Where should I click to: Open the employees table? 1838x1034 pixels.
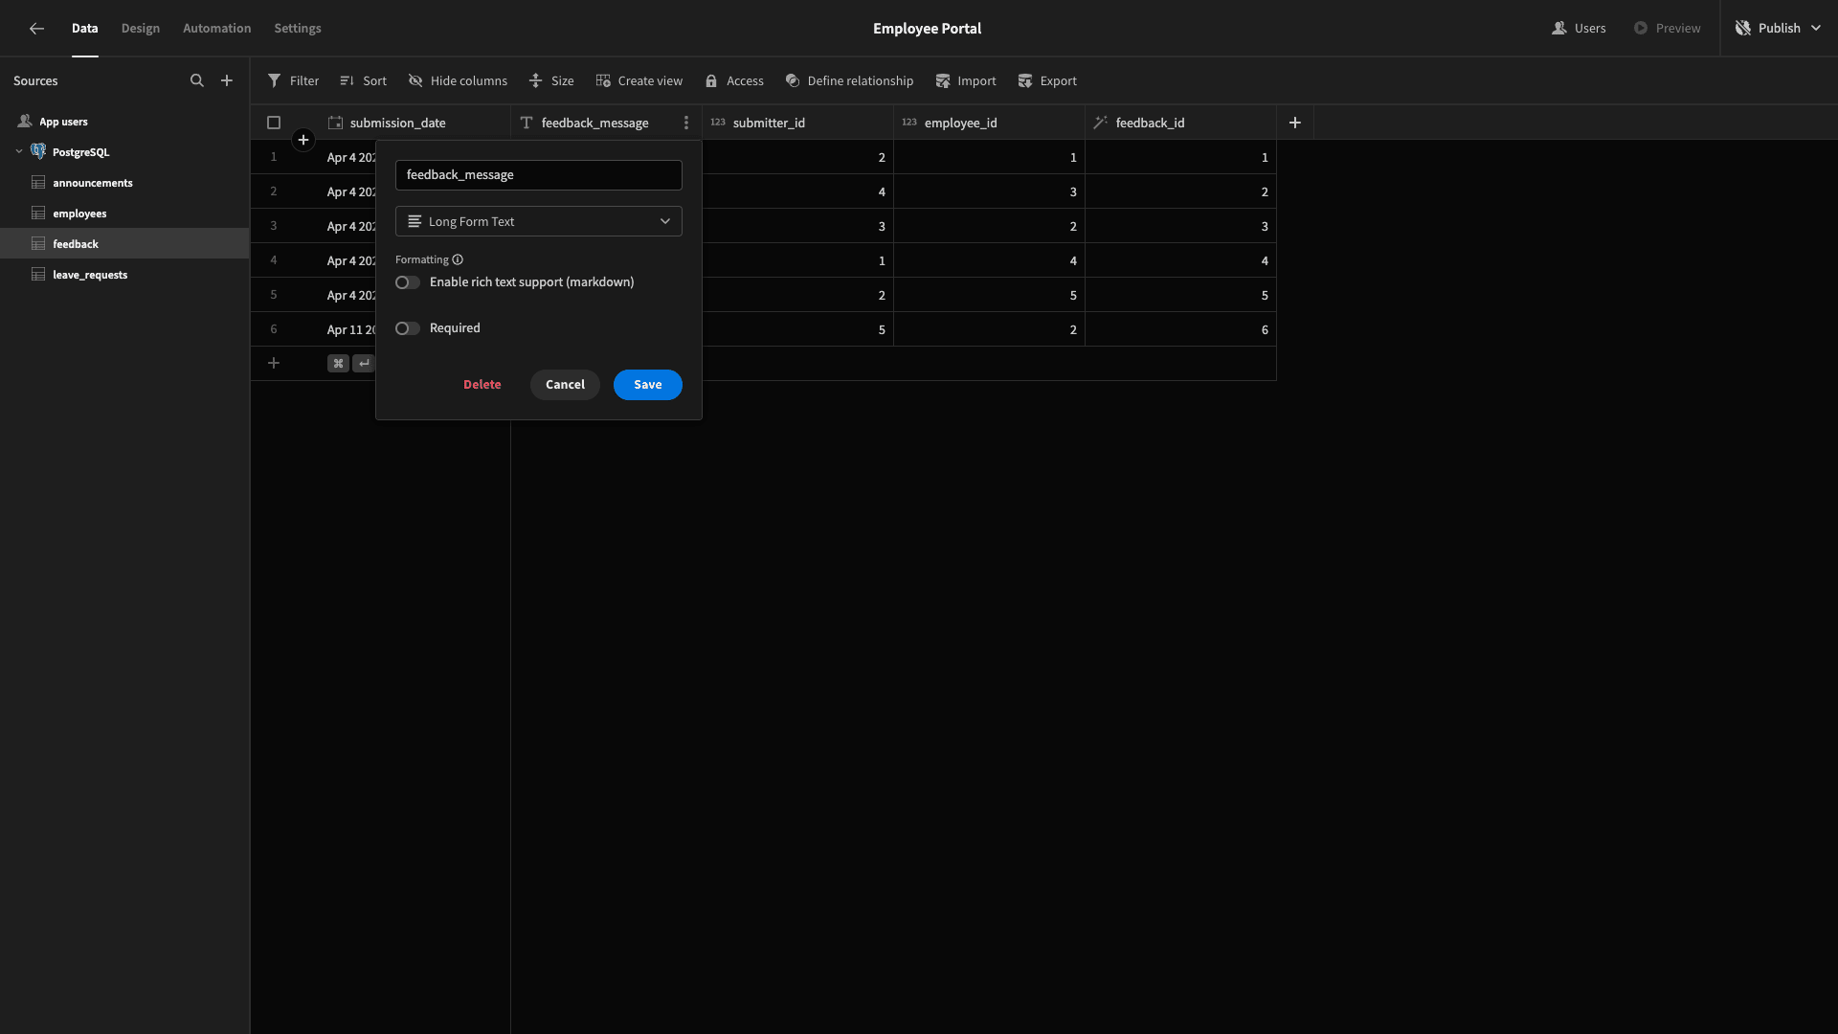(x=124, y=214)
